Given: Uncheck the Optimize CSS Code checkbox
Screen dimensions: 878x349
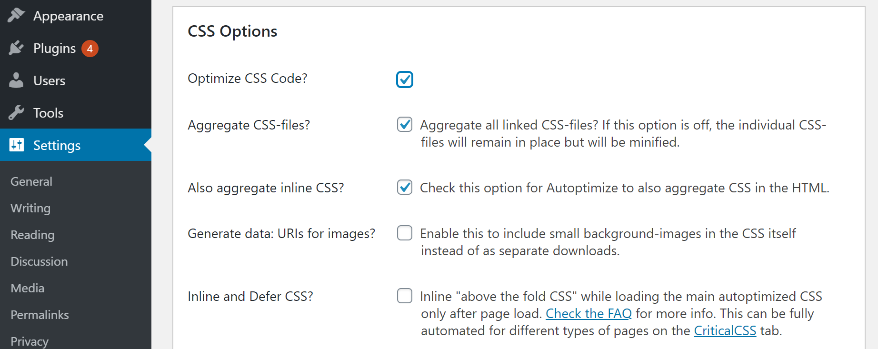Looking at the screenshot, I should (x=405, y=80).
